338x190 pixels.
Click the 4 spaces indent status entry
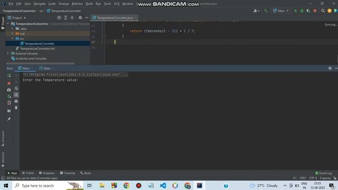point(325,178)
